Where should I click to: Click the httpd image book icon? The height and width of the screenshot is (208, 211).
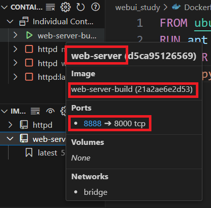pyautogui.click(x=24, y=125)
